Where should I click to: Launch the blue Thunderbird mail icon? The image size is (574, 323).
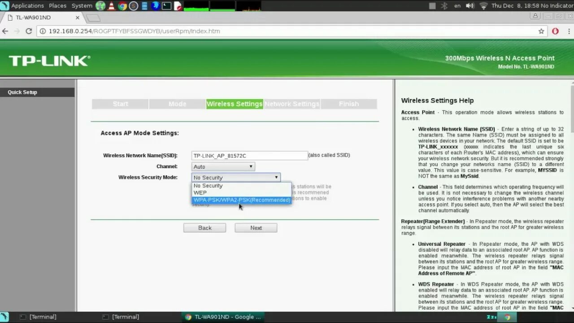(155, 6)
